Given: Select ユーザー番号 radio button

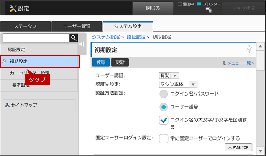Looking at the screenshot, I should pyautogui.click(x=164, y=107).
